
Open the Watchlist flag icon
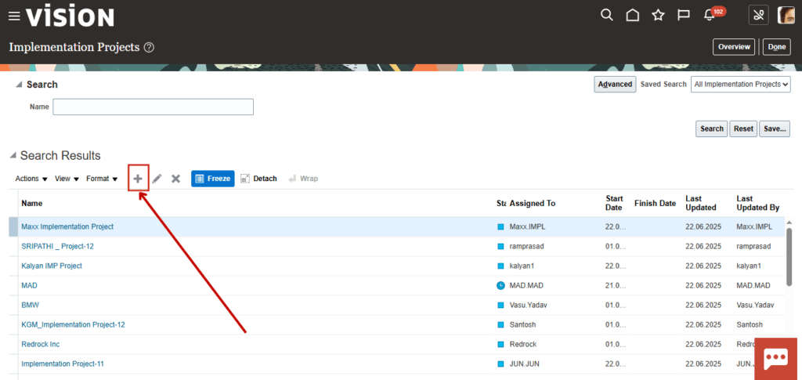pyautogui.click(x=683, y=16)
